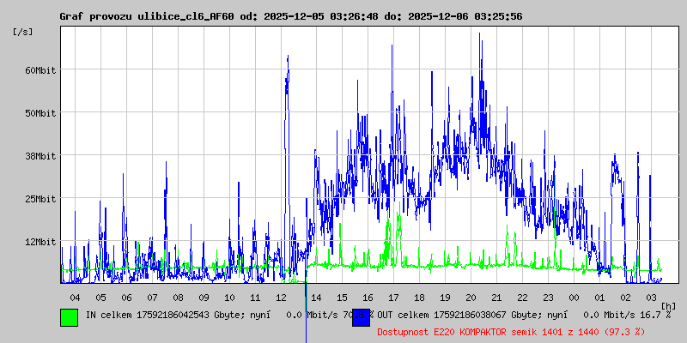Select hour 17 on the time axis
Viewport: 687px width, 343px height.
pos(393,298)
